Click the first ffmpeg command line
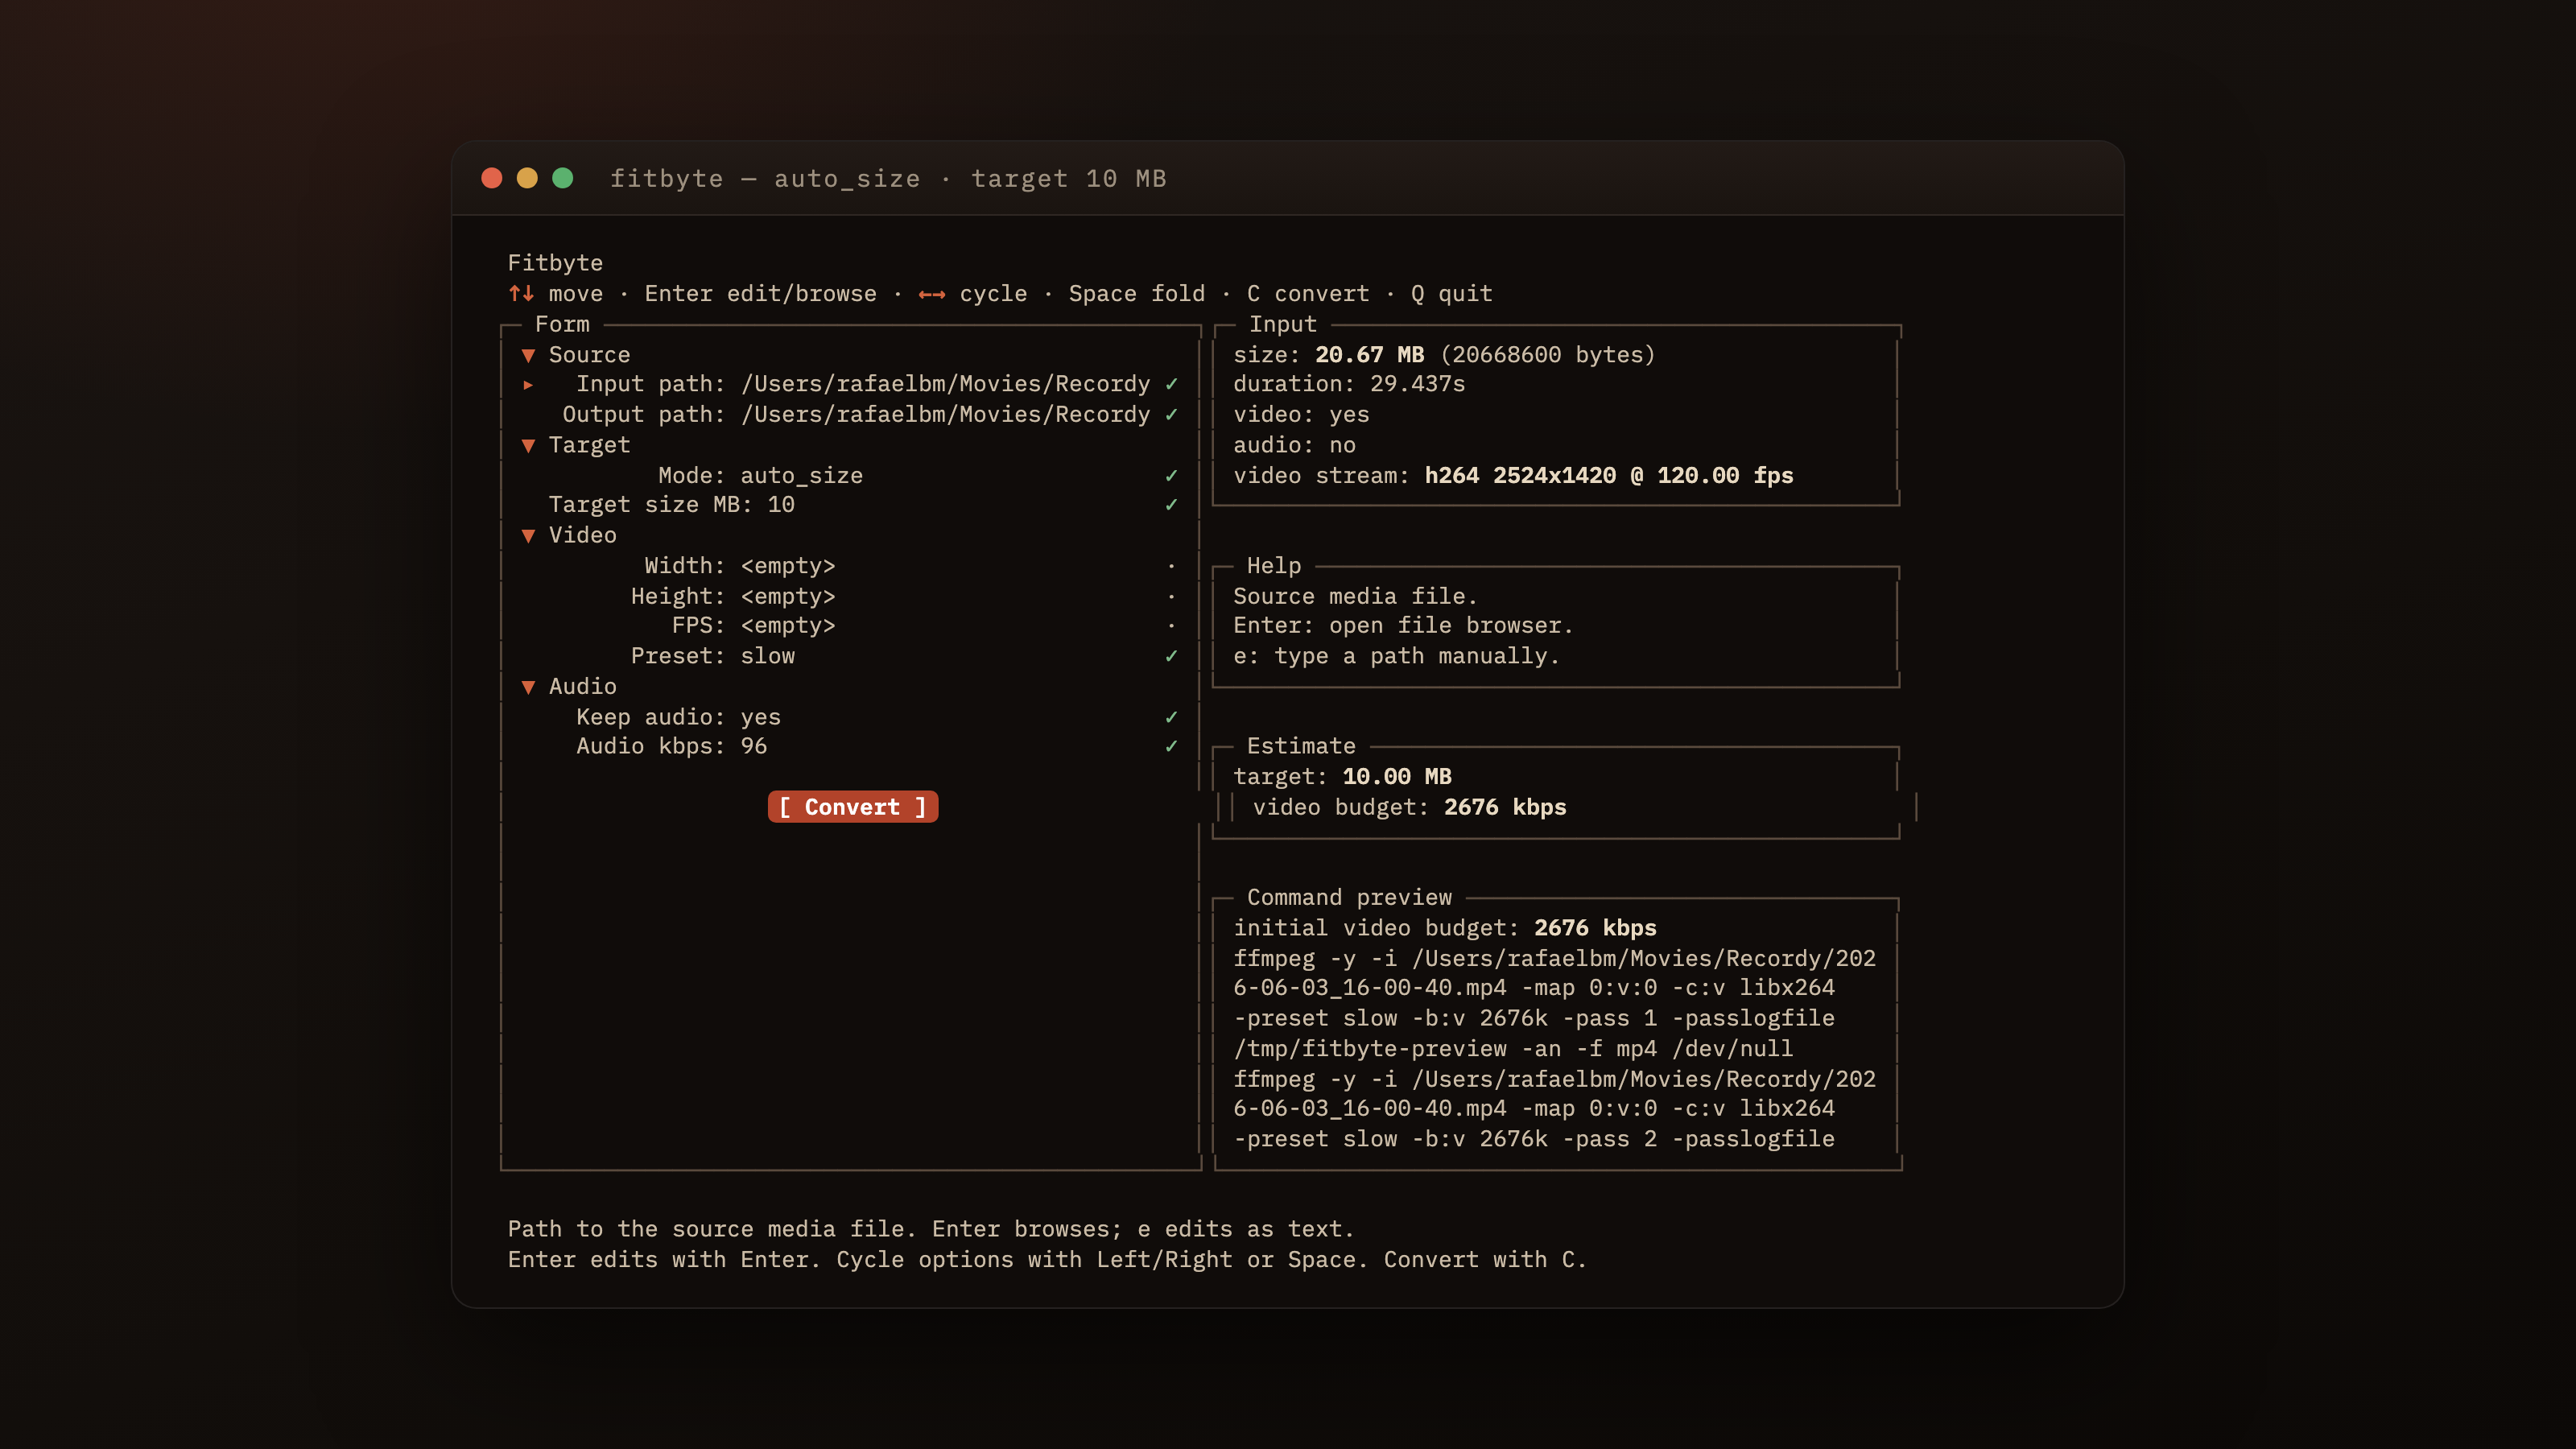Image resolution: width=2576 pixels, height=1449 pixels. 1554,958
